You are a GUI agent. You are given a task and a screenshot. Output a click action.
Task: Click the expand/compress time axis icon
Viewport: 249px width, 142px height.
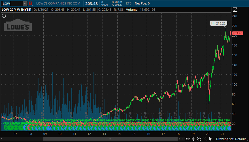(x=188, y=139)
